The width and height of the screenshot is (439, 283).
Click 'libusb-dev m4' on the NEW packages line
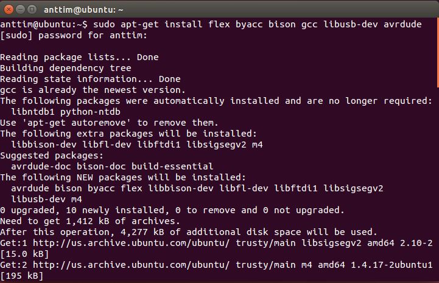46,199
